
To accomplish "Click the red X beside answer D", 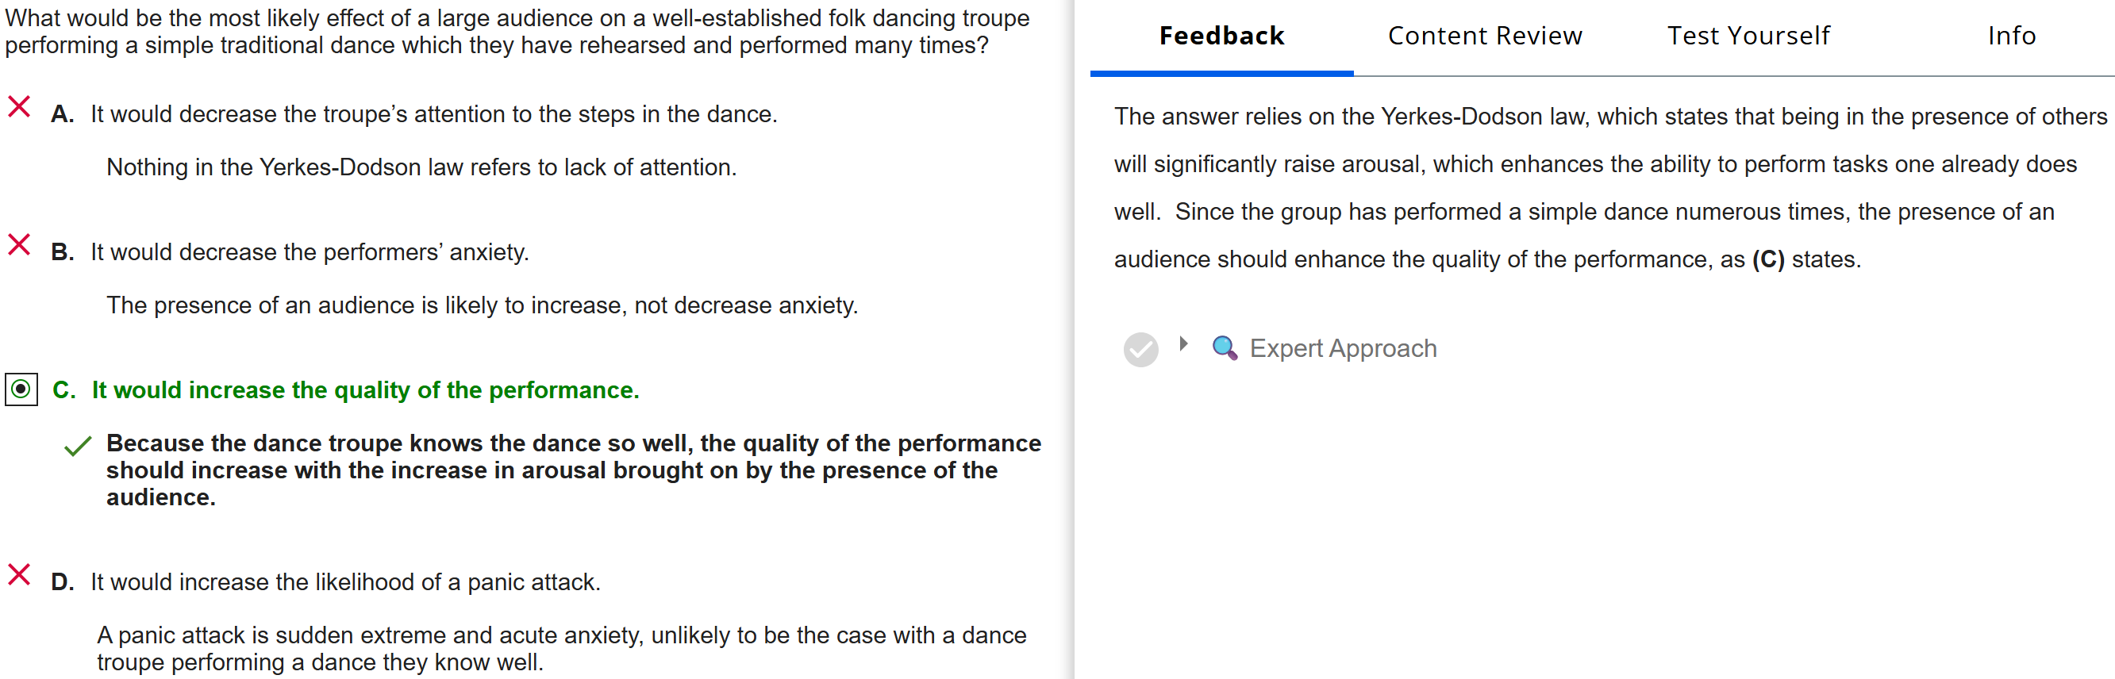I will 19,575.
